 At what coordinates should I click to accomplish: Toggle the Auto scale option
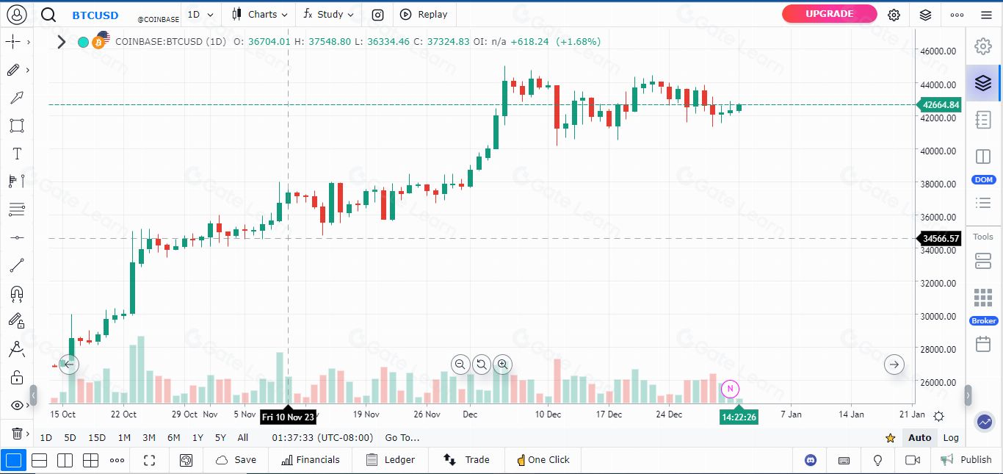click(919, 437)
